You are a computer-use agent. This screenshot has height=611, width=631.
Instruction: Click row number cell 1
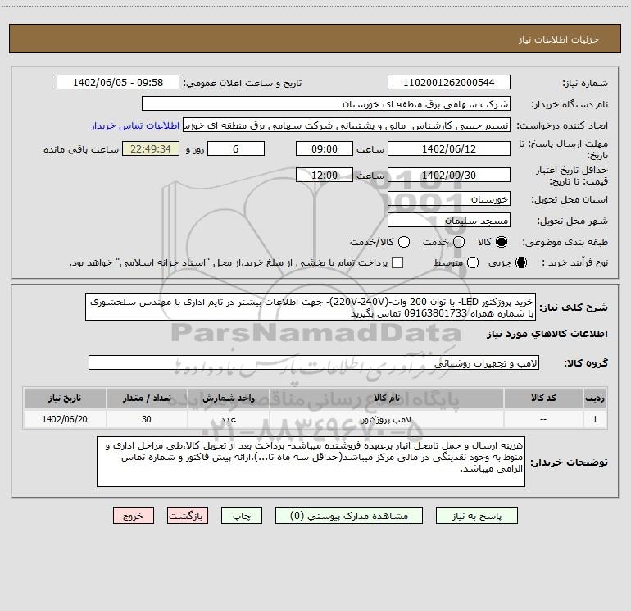[x=595, y=419]
